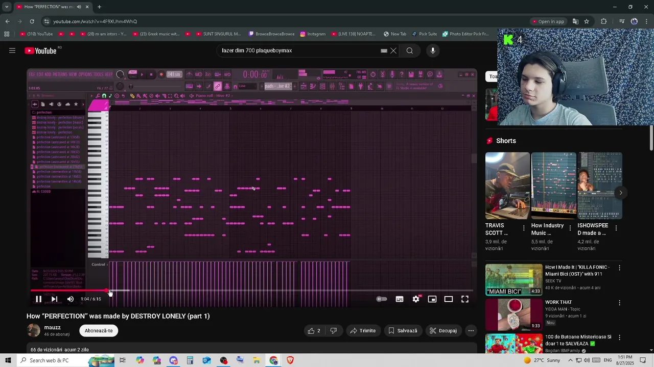654x367 pixels.
Task: Go back in browser
Action: coord(8,21)
